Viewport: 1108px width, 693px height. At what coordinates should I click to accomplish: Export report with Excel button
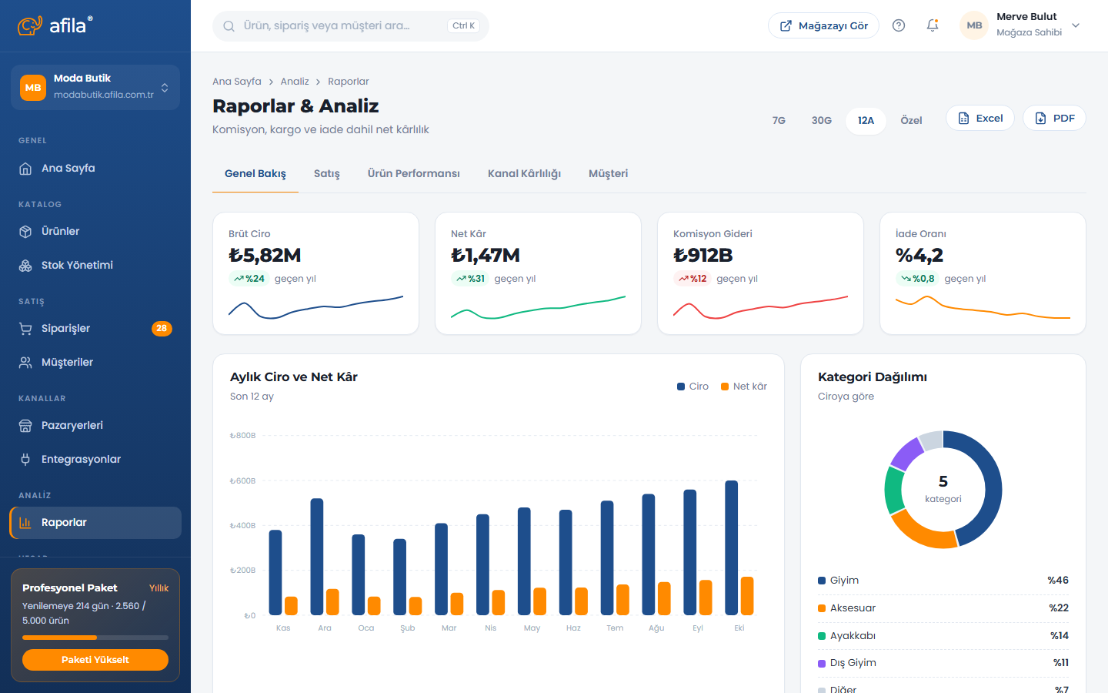coord(980,118)
